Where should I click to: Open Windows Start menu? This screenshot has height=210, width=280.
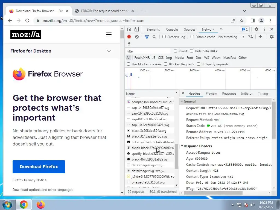7,205
